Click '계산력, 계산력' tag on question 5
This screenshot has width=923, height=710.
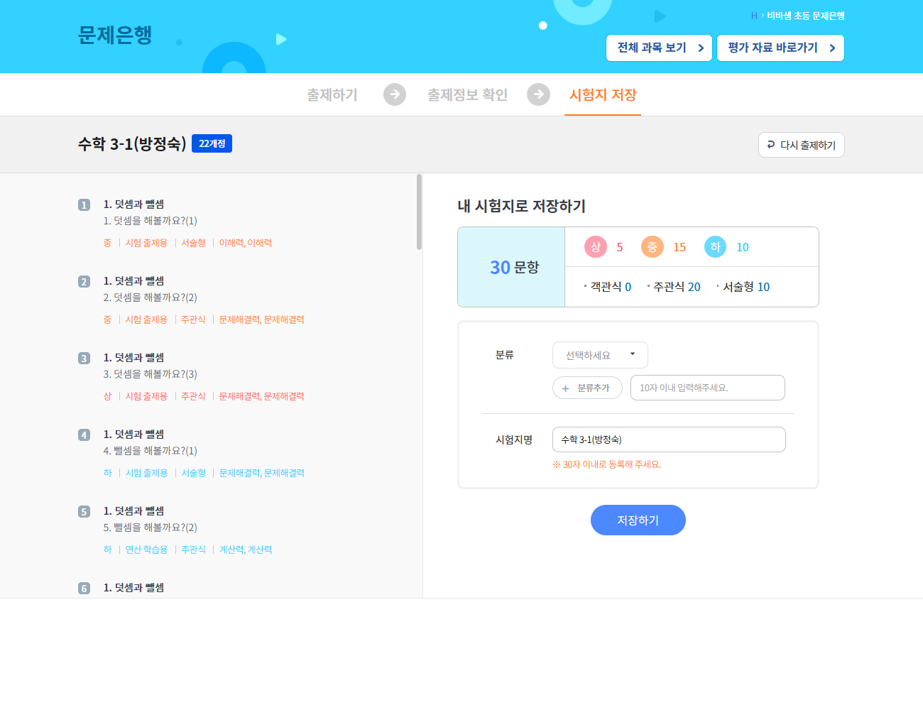(246, 550)
